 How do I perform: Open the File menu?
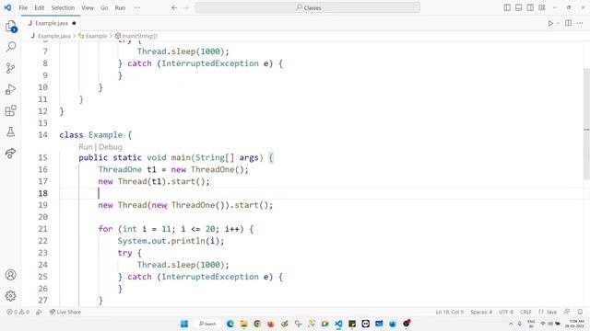pos(23,7)
